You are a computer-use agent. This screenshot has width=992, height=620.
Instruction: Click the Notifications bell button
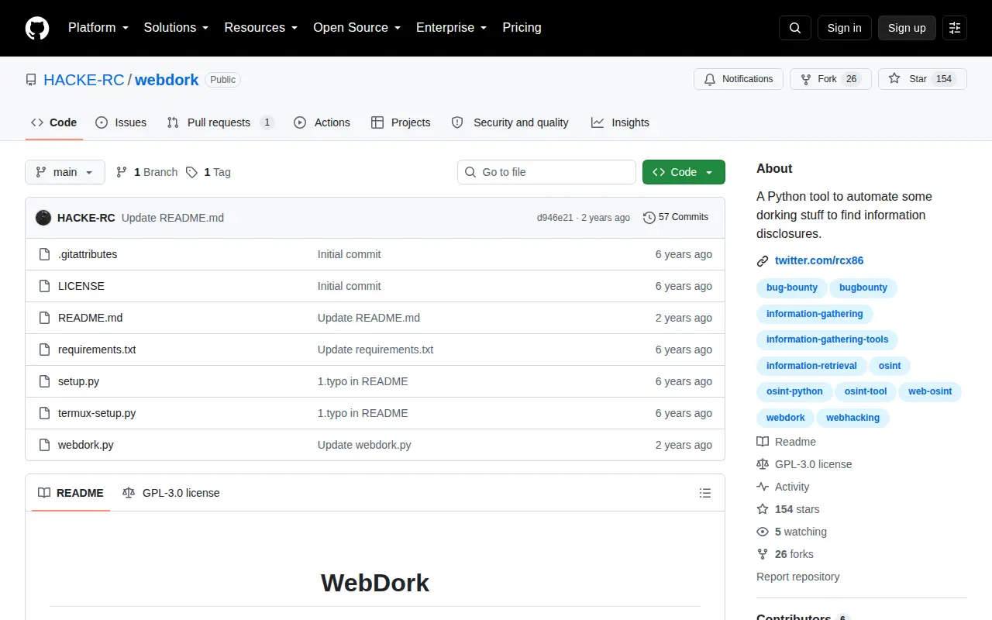(x=738, y=79)
